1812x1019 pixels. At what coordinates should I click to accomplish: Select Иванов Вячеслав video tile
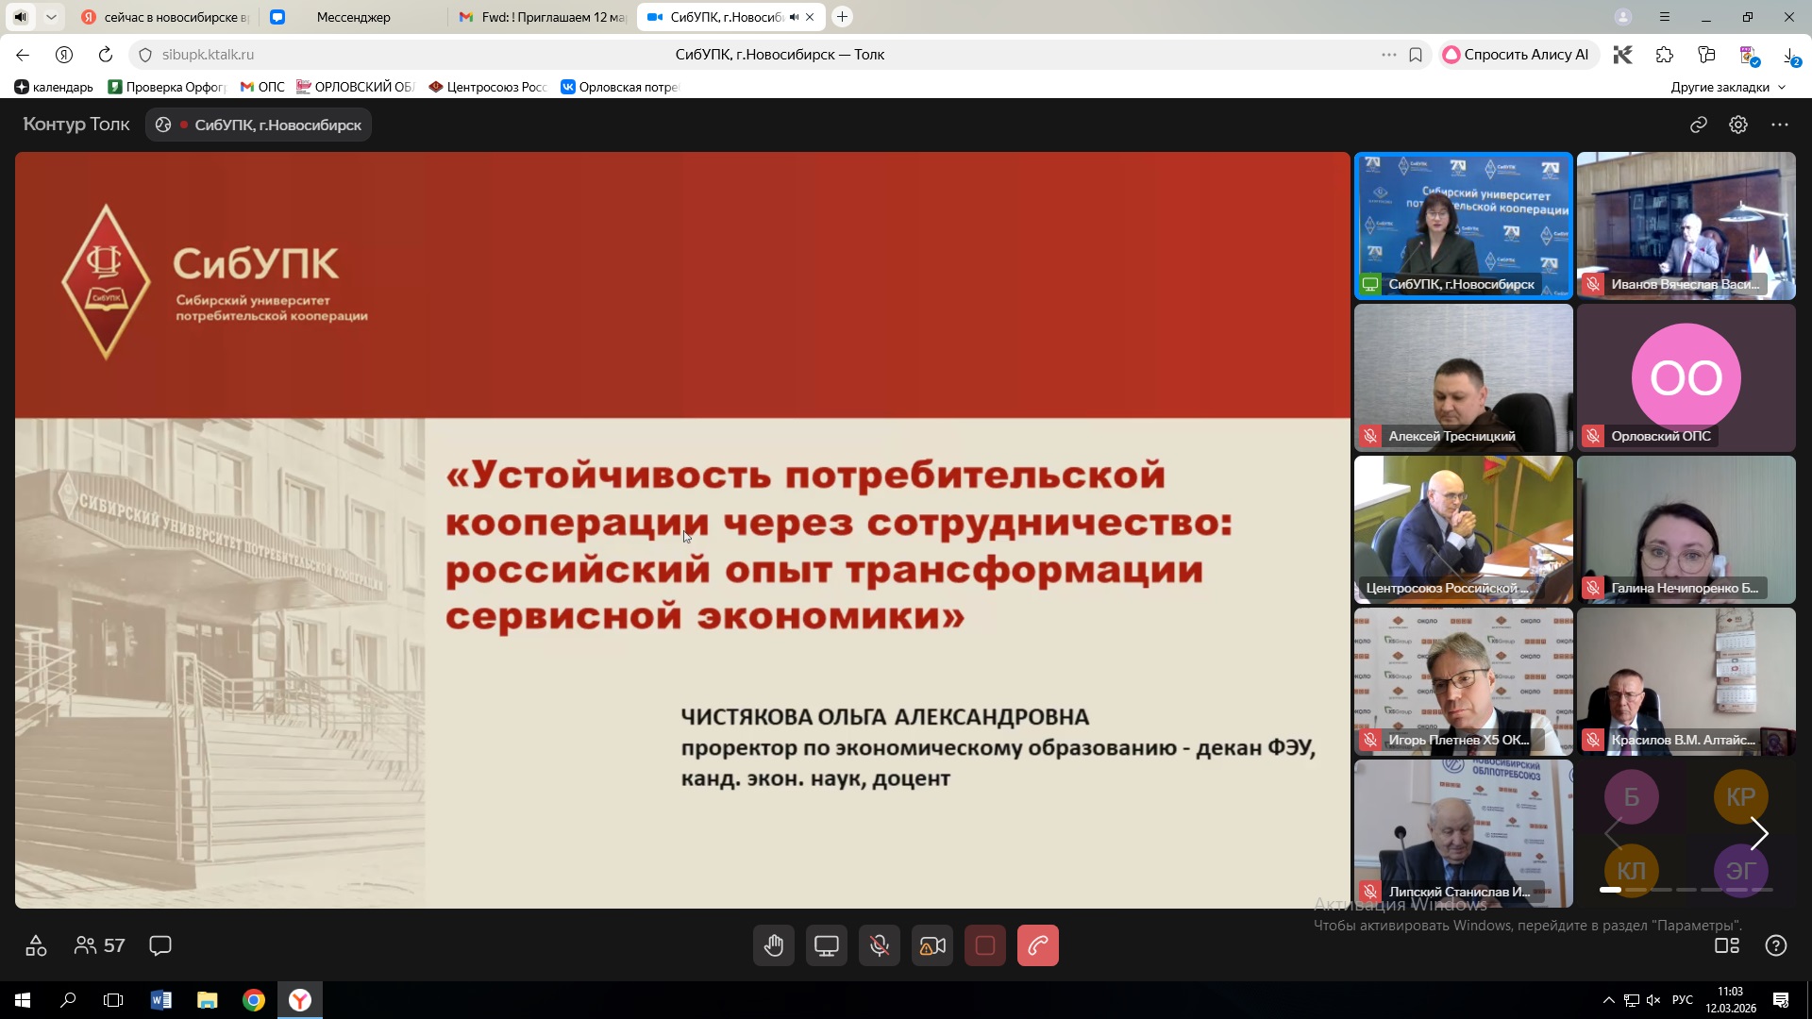tap(1686, 226)
